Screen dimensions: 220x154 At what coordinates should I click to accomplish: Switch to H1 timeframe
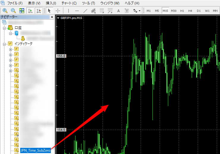[x=182, y=11]
